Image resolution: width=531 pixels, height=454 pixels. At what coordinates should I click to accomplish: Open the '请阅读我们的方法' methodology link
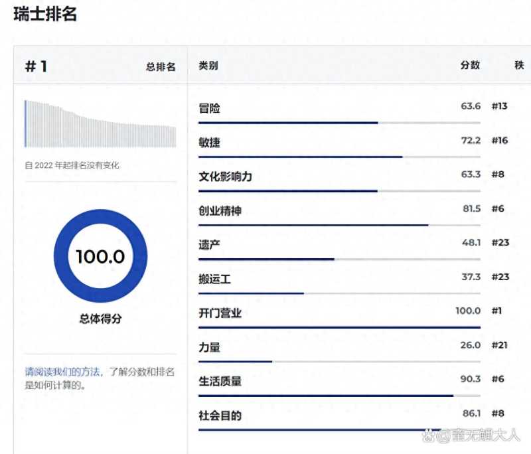[x=63, y=372]
